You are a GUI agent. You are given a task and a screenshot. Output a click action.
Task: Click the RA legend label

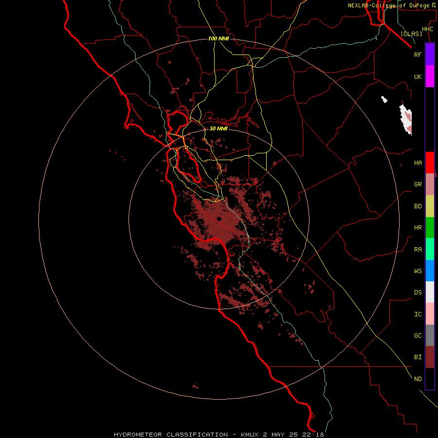(418, 250)
